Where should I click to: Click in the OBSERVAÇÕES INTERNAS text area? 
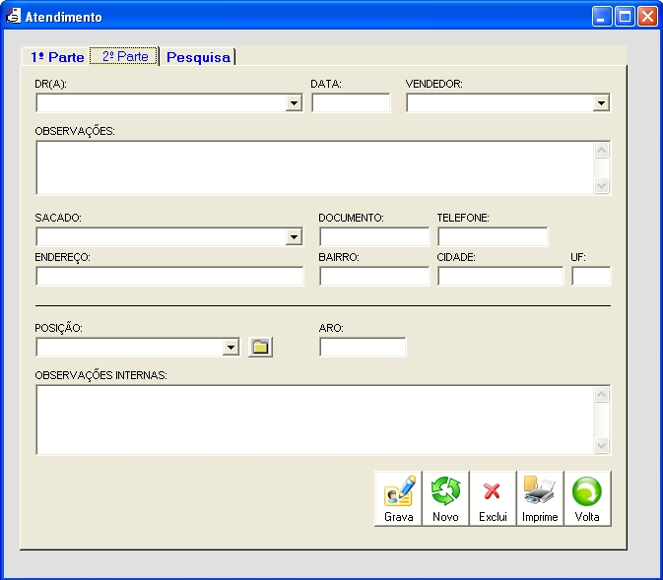pyautogui.click(x=315, y=419)
